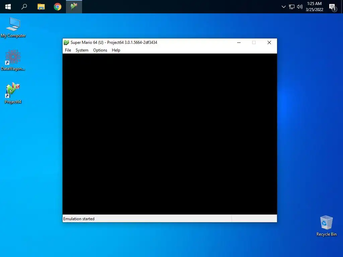Viewport: 343px width, 257px height.
Task: Open Windows search from the taskbar
Action: coord(24,7)
